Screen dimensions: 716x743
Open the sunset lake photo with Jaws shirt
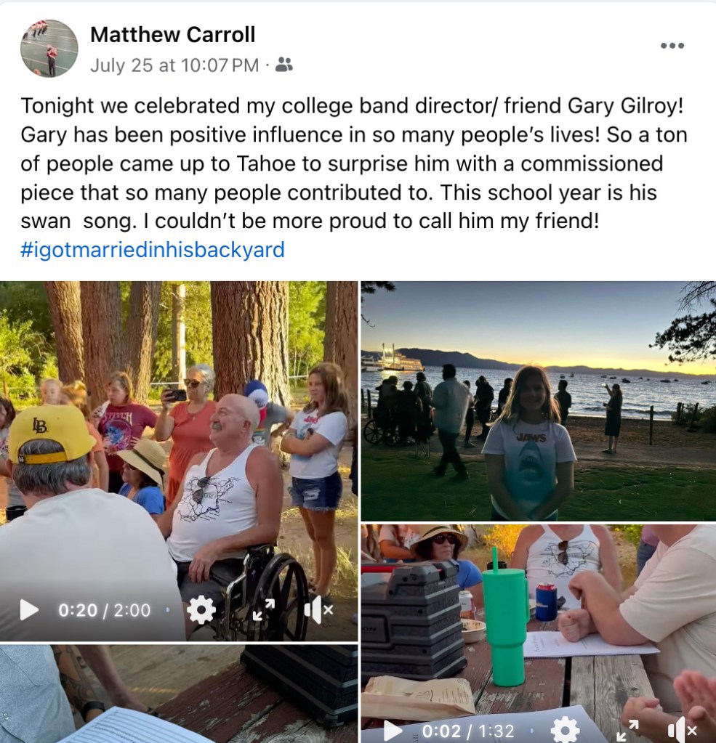tap(538, 401)
